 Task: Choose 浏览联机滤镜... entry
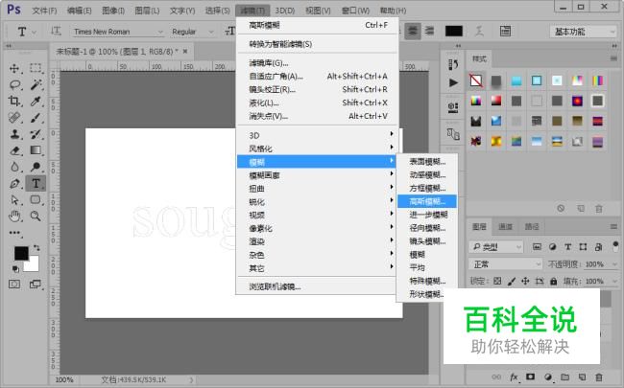point(317,286)
